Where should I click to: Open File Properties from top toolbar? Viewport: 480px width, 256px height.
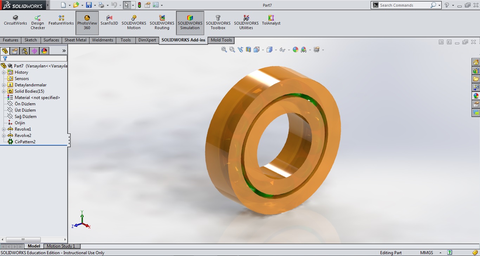coord(148,5)
